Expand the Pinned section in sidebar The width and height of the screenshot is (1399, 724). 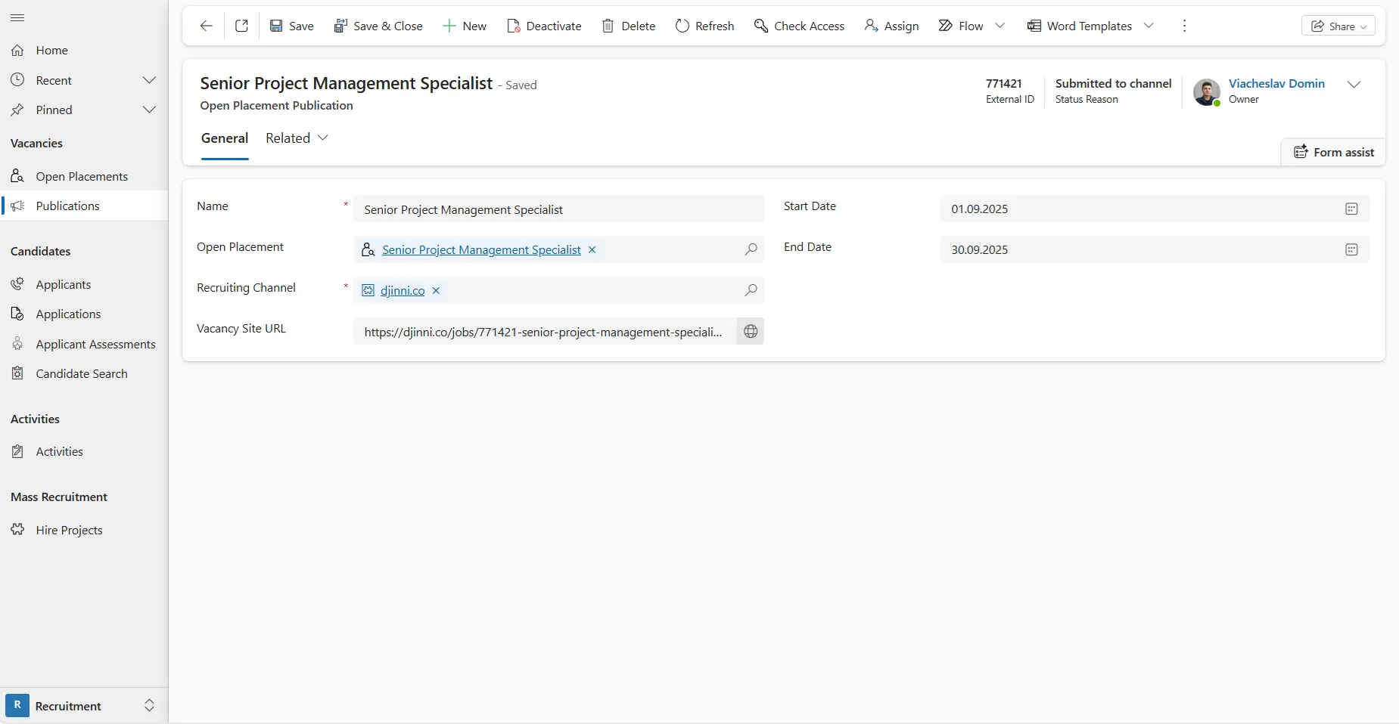[149, 110]
